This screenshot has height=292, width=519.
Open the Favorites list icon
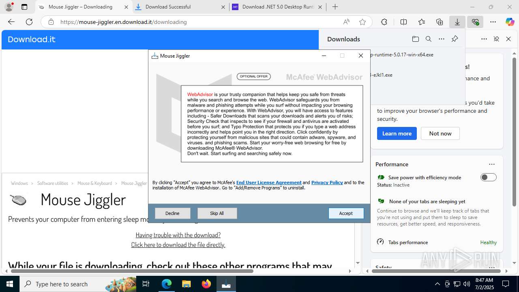coord(422,22)
